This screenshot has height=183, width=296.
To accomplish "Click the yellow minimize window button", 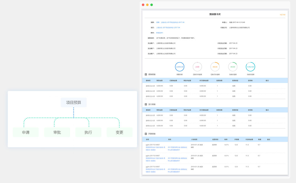I will [147, 5].
